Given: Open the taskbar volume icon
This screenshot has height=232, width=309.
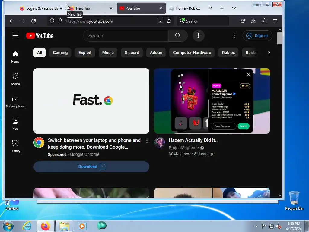Looking at the screenshot, I should (x=279, y=226).
